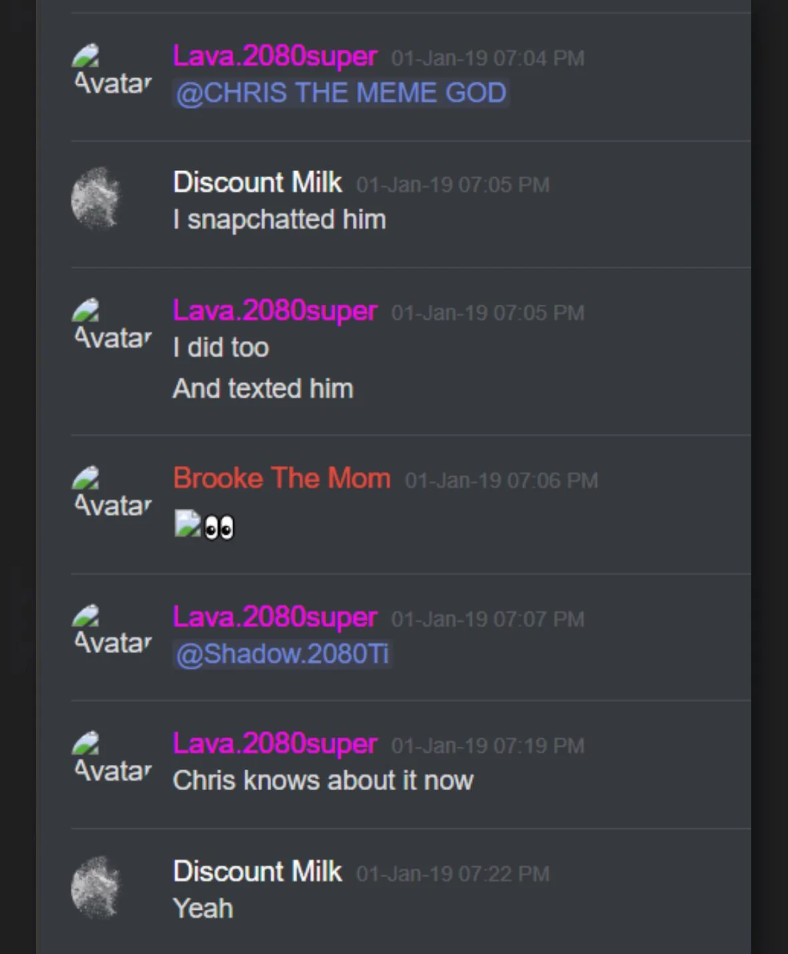Viewport: 788px width, 954px height.
Task: Open Discount Milk's avatar on the 'Yeah' message
Action: [x=96, y=887]
